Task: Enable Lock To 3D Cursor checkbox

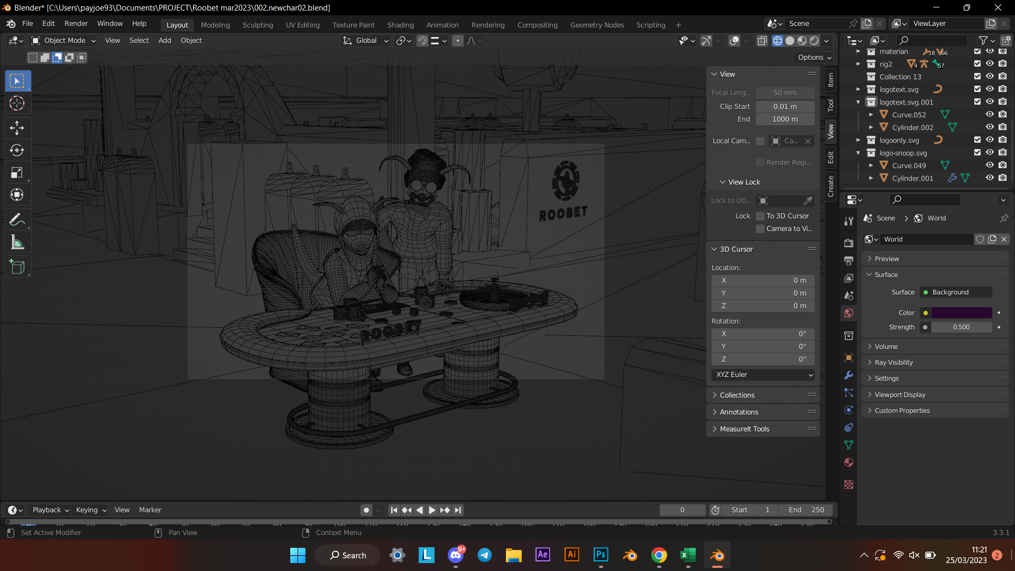Action: [760, 216]
